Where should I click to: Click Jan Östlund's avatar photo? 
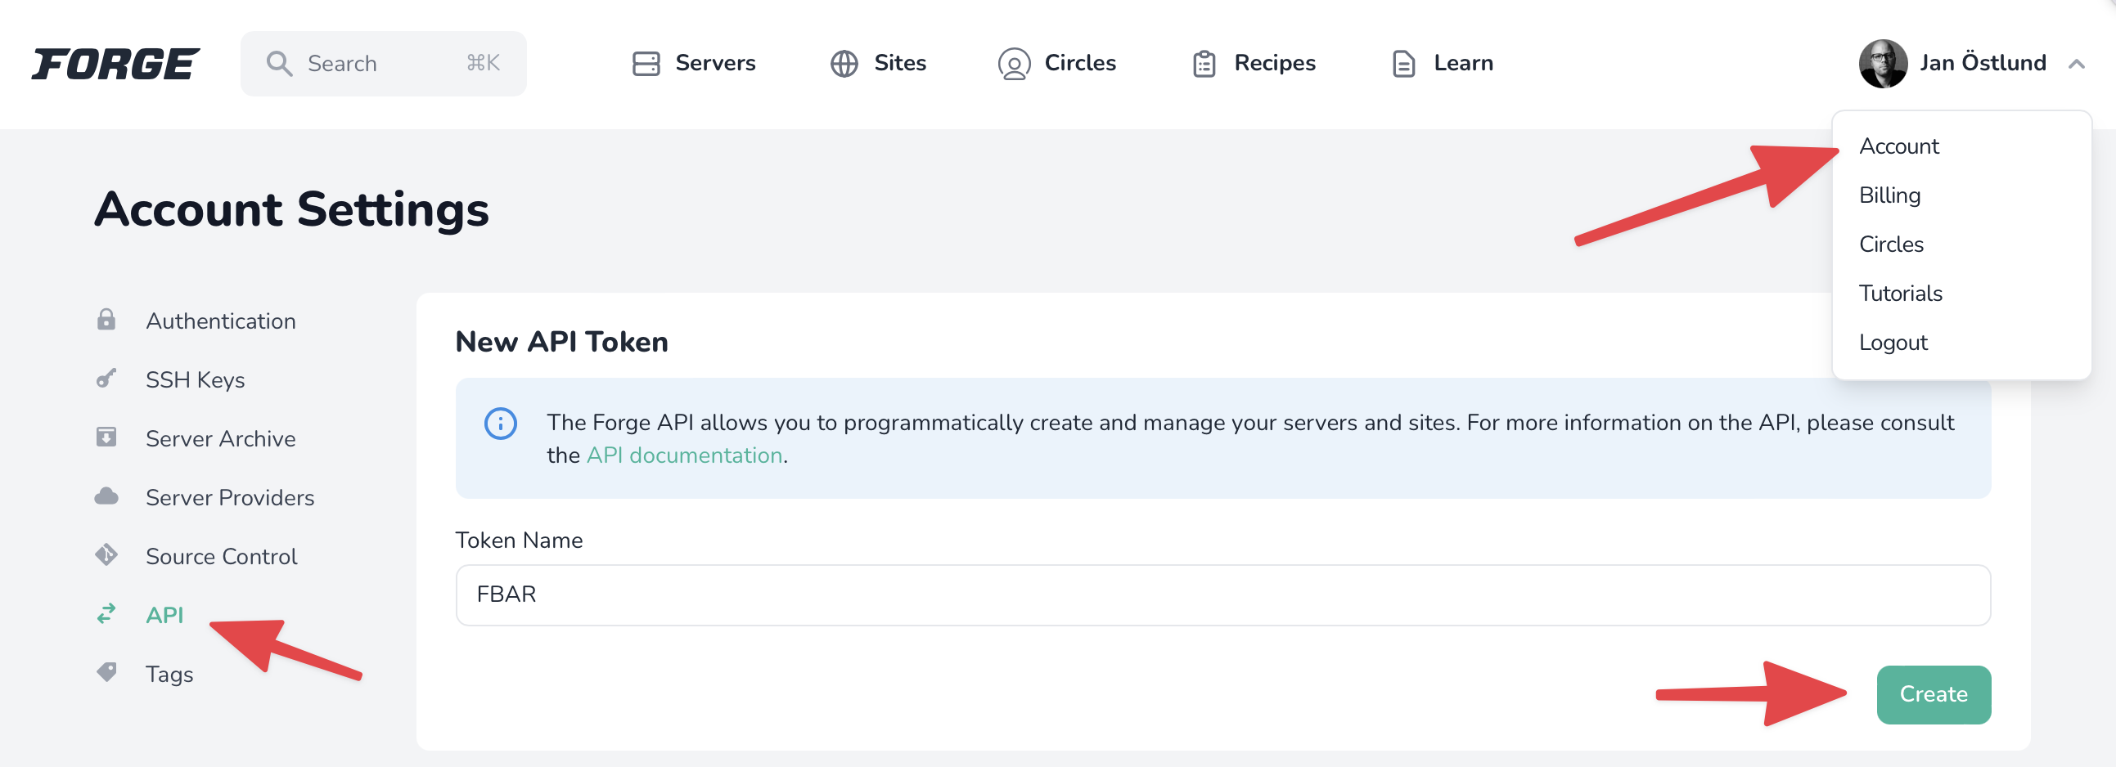tap(1883, 64)
